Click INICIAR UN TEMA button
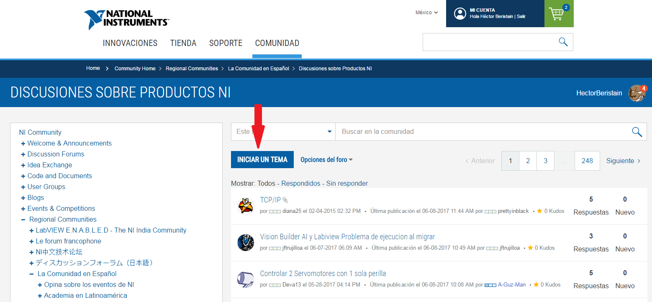Image resolution: width=652 pixels, height=302 pixels. click(262, 159)
